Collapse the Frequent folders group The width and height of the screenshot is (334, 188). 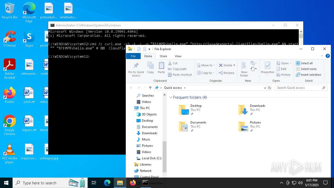point(171,97)
